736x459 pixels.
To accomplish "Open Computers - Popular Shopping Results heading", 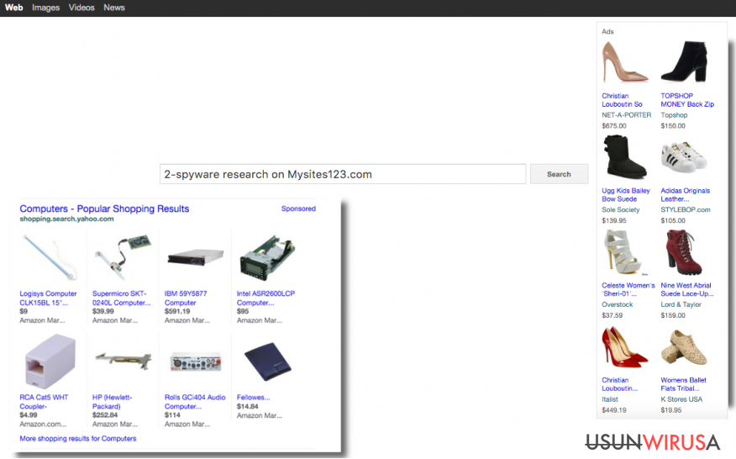I will pyautogui.click(x=104, y=208).
